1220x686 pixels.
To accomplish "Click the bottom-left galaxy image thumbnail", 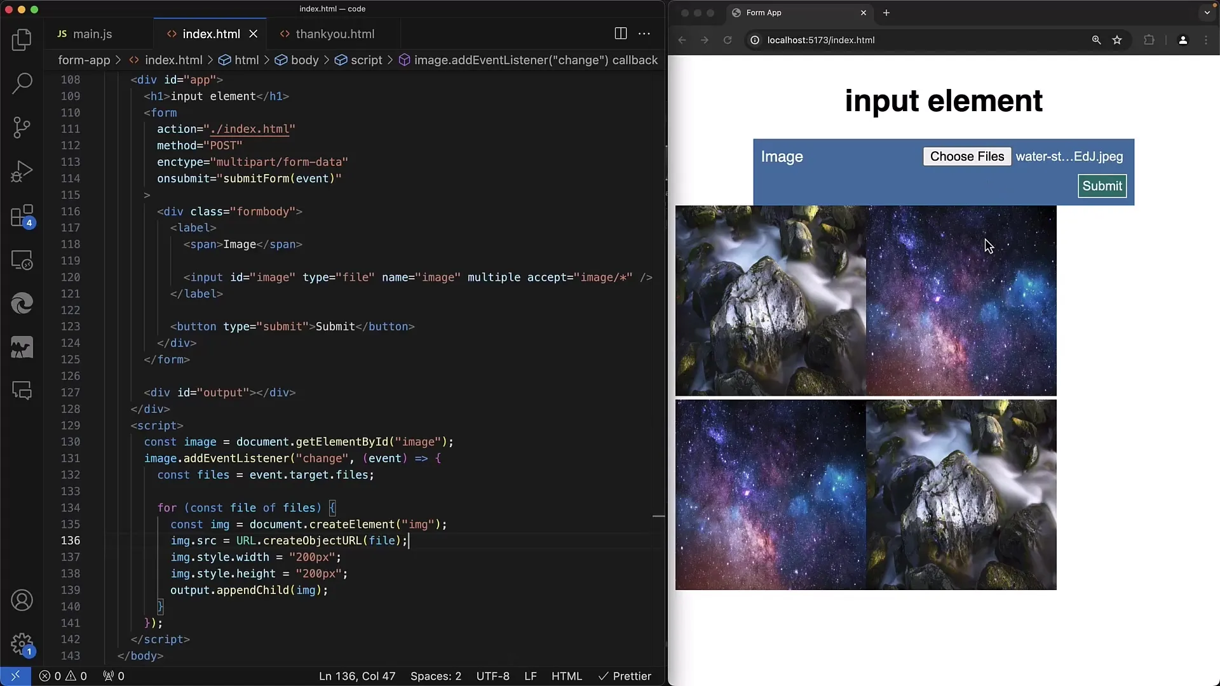I will coord(771,495).
